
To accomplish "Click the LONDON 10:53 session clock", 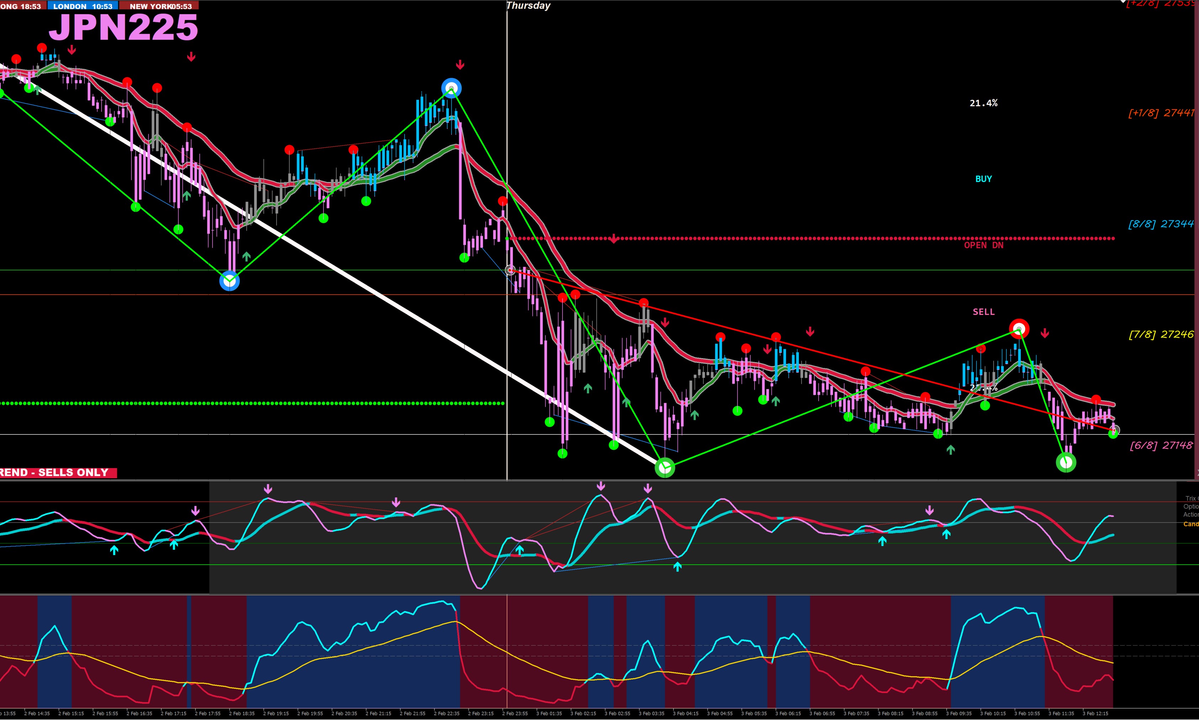I will pos(83,6).
